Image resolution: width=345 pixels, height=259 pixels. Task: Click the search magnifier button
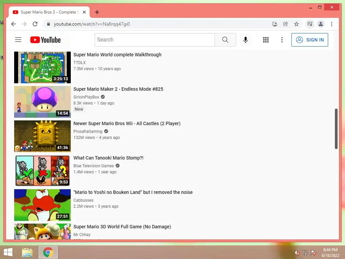click(x=225, y=40)
